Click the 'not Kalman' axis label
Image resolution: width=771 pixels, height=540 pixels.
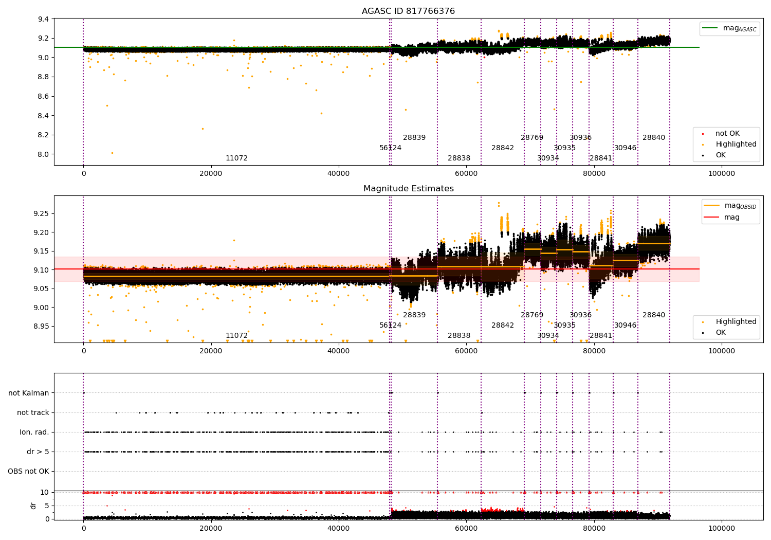click(29, 393)
